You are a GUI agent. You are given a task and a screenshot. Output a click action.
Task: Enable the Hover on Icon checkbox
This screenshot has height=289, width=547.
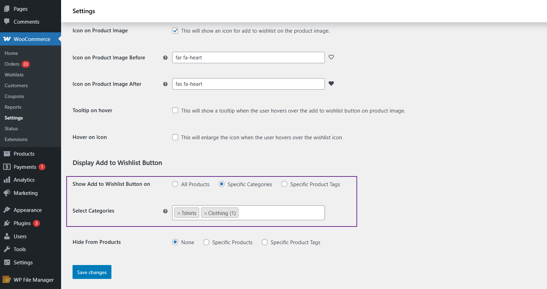click(175, 137)
